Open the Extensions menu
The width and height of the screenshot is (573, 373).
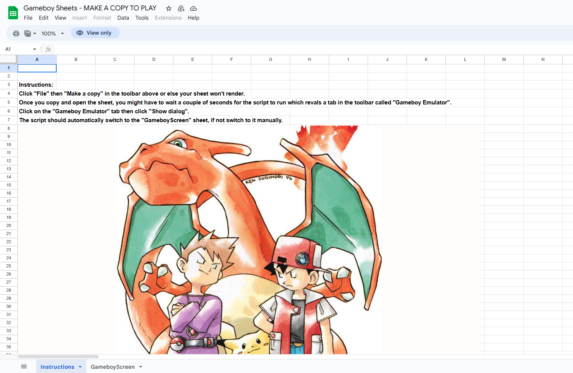coord(168,18)
